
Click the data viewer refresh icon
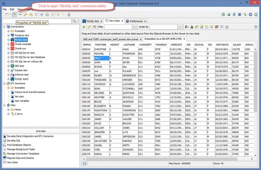pos(89,27)
